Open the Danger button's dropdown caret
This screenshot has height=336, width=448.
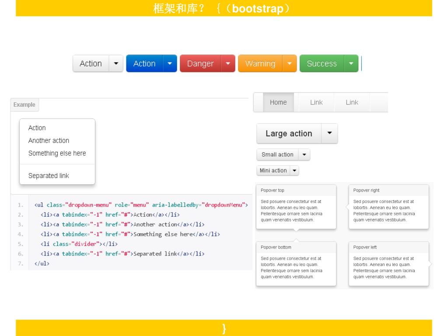tap(228, 63)
